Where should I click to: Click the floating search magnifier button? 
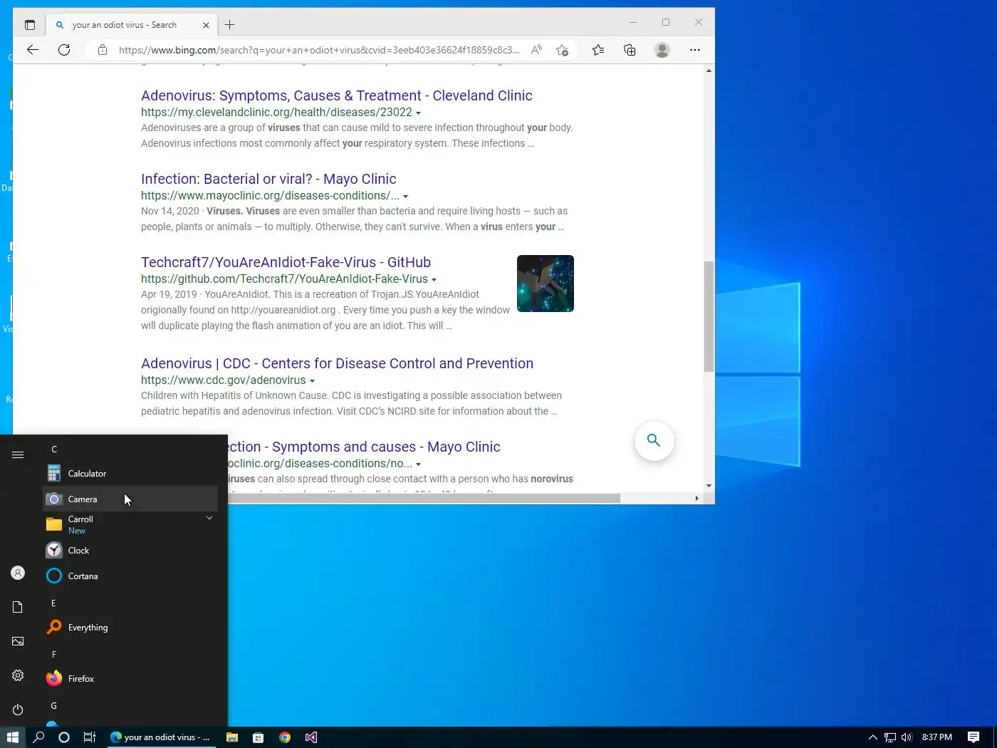click(x=654, y=441)
